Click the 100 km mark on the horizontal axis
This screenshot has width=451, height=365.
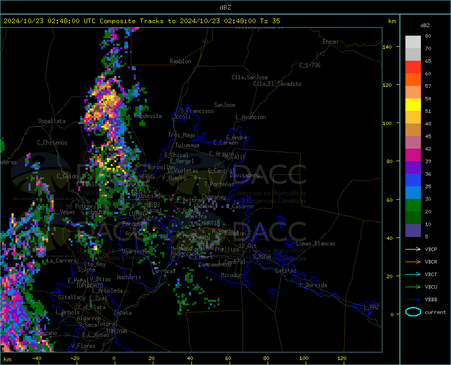pyautogui.click(x=304, y=358)
